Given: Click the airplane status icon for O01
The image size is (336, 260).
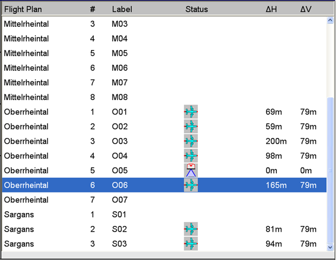Looking at the screenshot, I should point(190,112).
